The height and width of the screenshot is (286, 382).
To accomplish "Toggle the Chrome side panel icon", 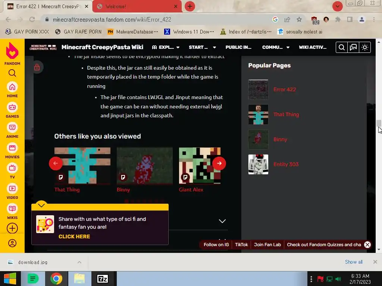I will 350,19.
